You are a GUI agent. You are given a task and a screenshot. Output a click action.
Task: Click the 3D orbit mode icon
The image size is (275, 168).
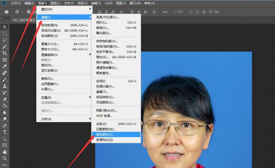[x=191, y=12]
